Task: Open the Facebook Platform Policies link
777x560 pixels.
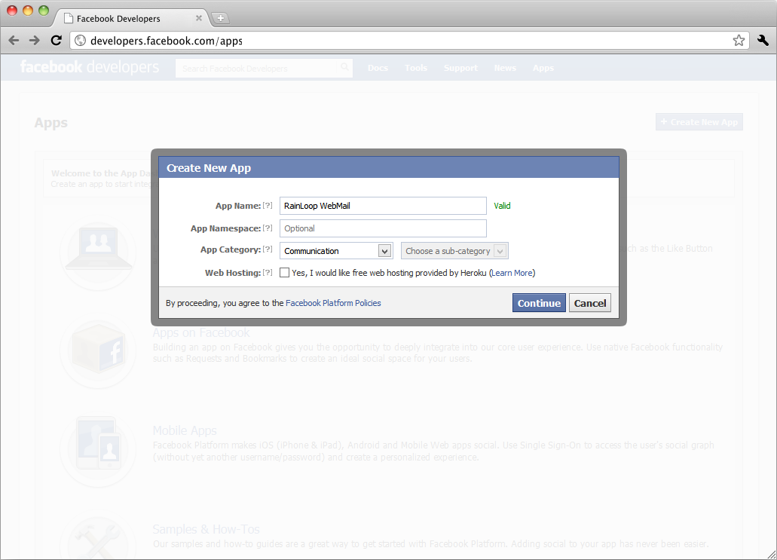Action: (333, 303)
